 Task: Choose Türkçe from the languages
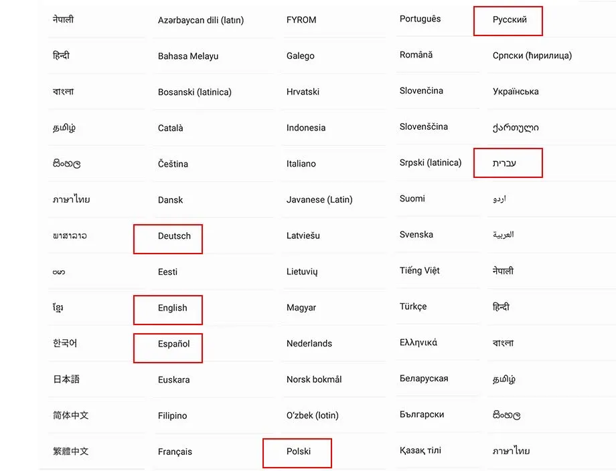tap(413, 306)
